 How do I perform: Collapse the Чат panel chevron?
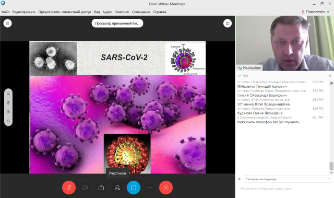coord(239,76)
